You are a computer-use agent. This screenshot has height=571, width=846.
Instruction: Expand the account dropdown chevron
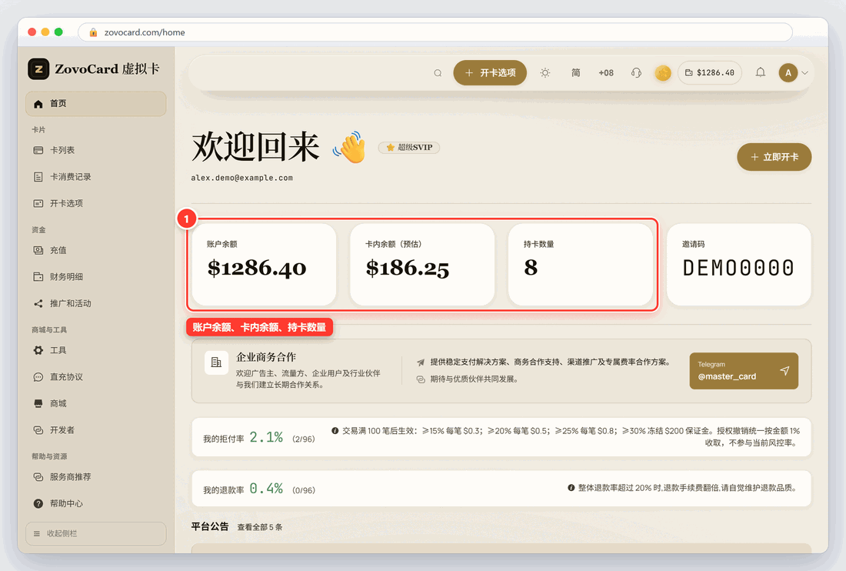[x=805, y=73]
